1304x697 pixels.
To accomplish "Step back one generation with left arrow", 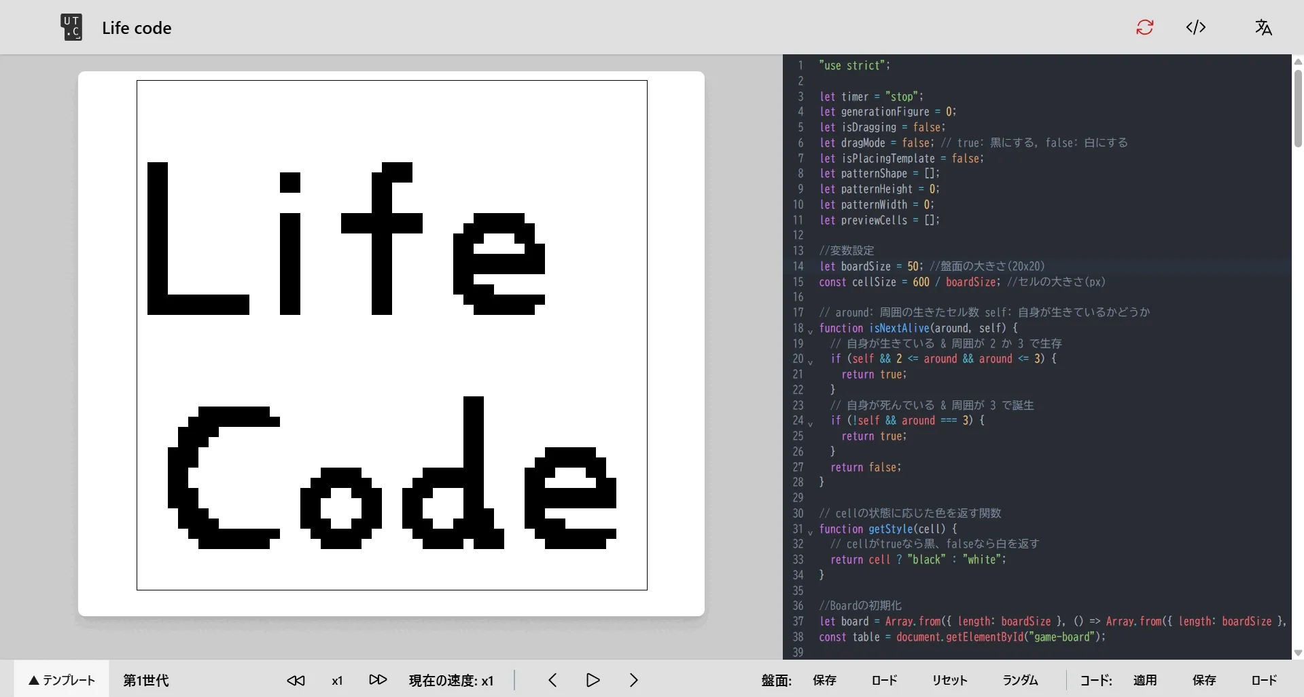I will (x=552, y=680).
